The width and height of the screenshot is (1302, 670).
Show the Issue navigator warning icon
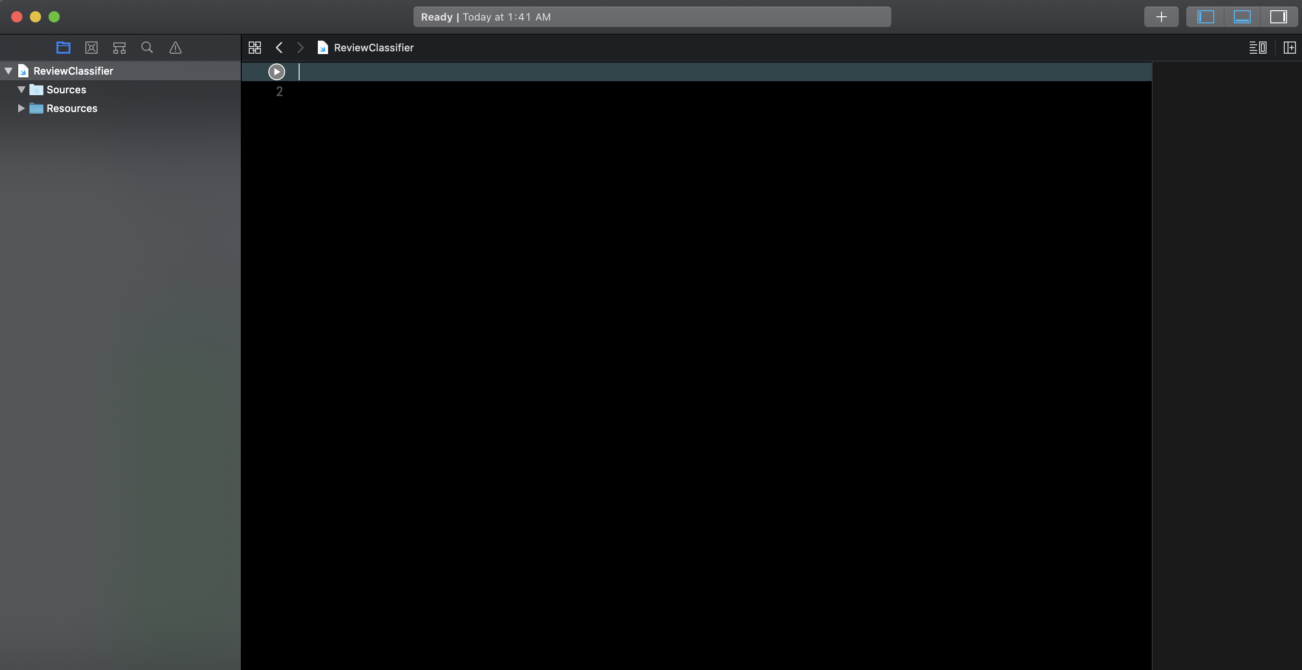click(x=175, y=48)
